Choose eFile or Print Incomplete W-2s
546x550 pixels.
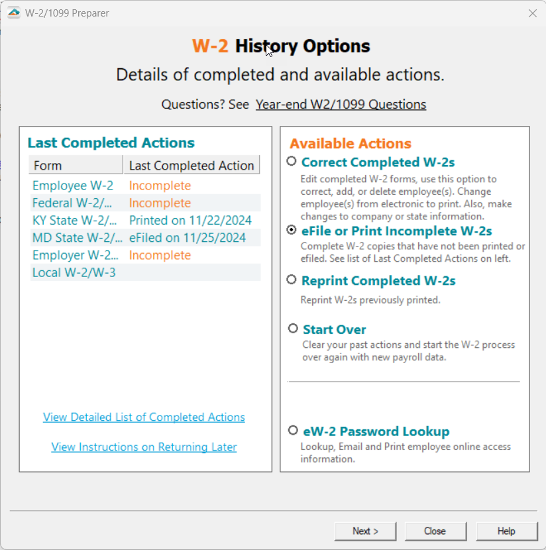pyautogui.click(x=292, y=231)
